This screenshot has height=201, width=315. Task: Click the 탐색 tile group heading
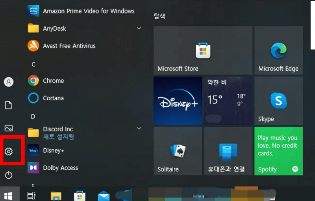pyautogui.click(x=159, y=16)
